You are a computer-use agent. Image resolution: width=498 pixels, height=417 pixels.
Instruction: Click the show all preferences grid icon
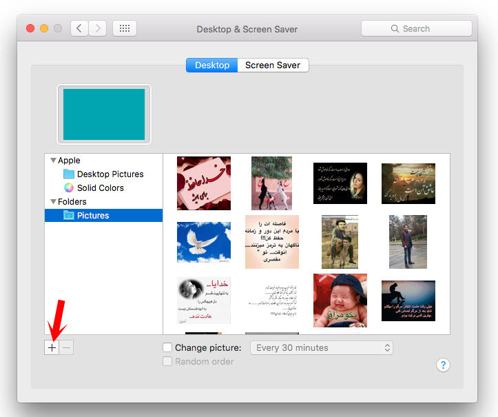125,28
